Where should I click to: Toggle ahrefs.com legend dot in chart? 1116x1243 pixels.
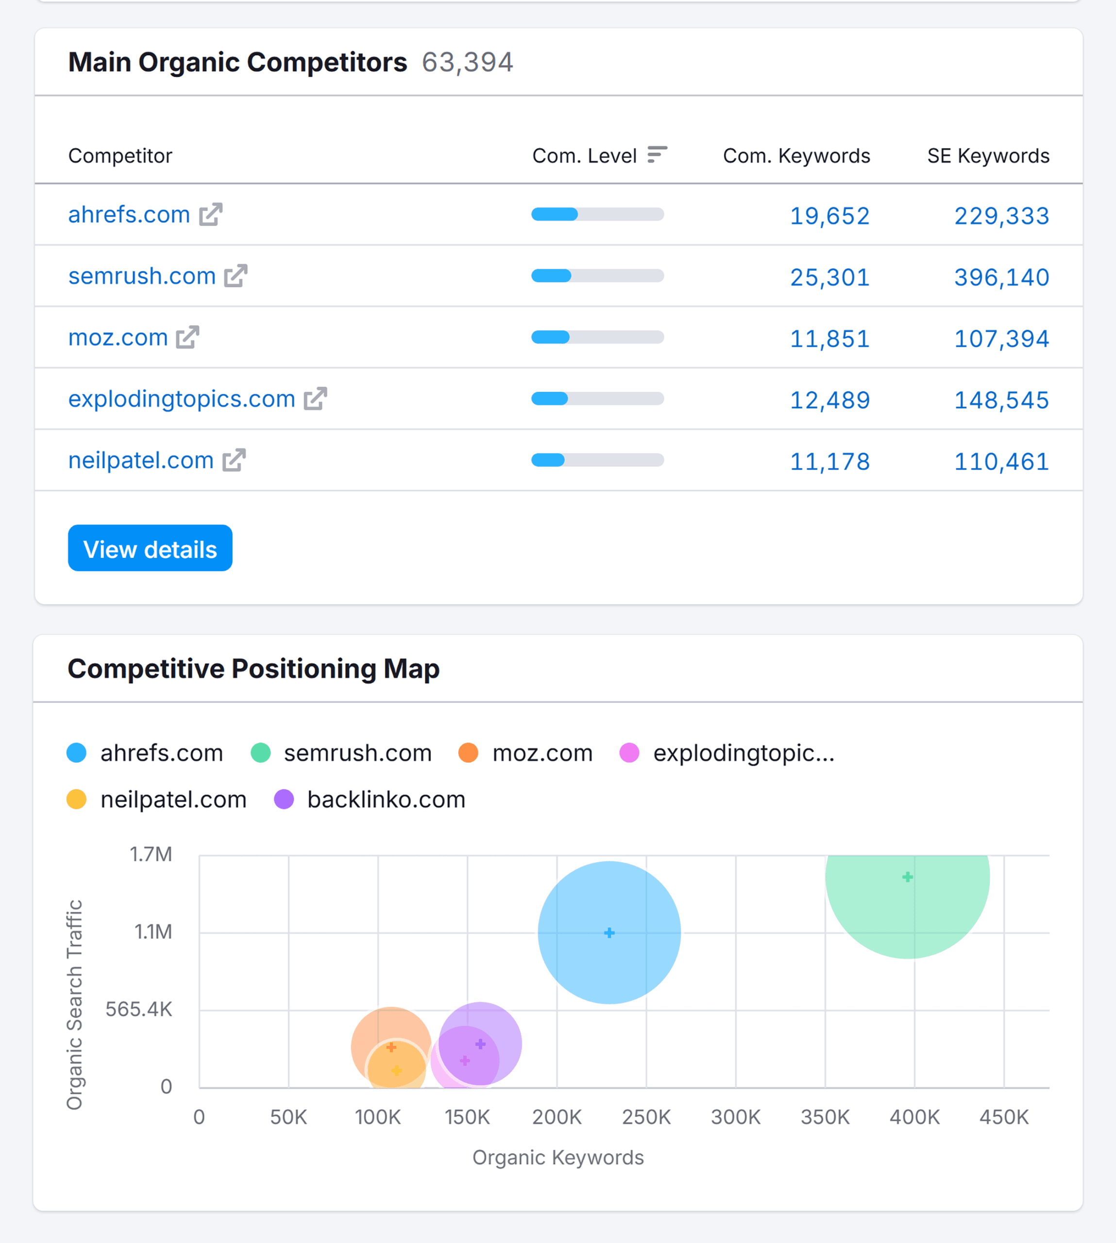(x=77, y=753)
